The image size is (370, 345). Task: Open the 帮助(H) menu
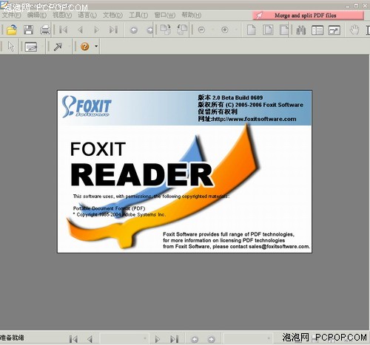pyautogui.click(x=192, y=16)
